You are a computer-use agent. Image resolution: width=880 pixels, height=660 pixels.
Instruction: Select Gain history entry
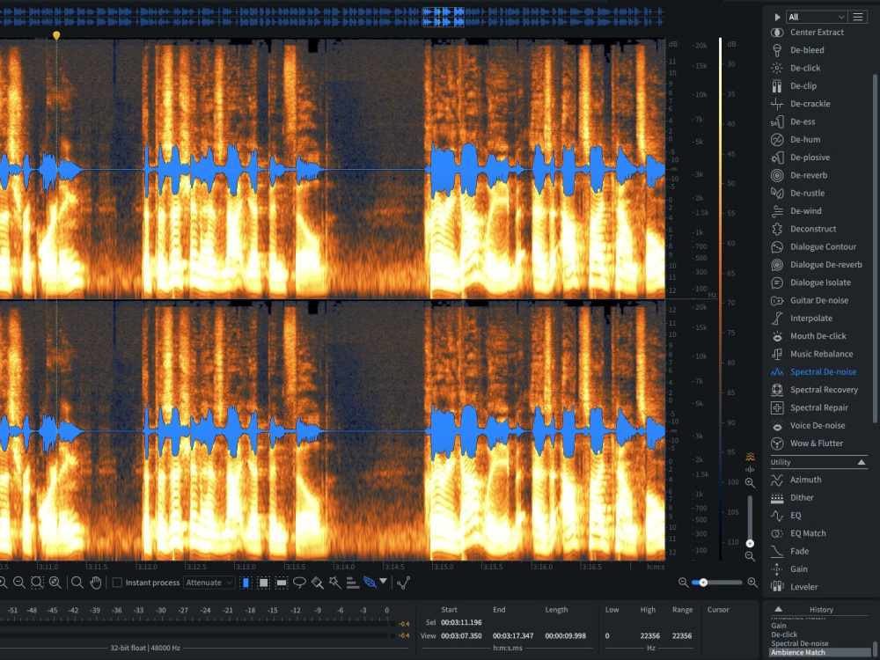(x=779, y=626)
